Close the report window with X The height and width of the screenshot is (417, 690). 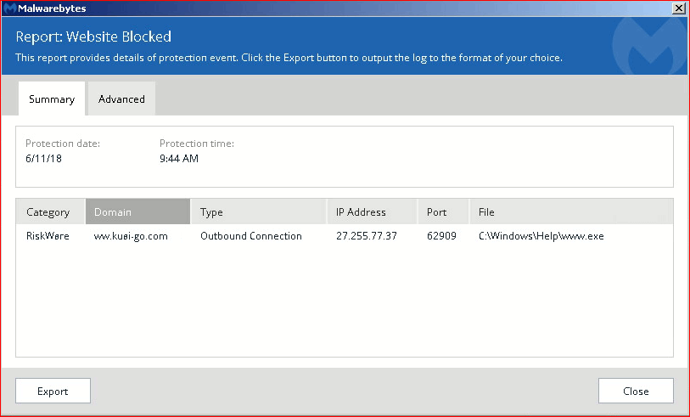[679, 8]
